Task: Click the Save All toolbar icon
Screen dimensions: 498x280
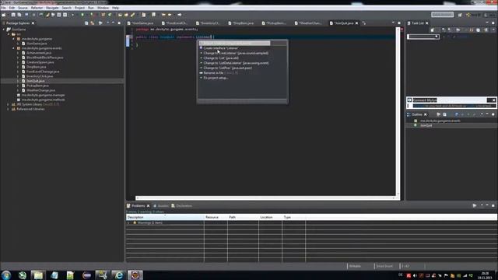Action: point(19,15)
